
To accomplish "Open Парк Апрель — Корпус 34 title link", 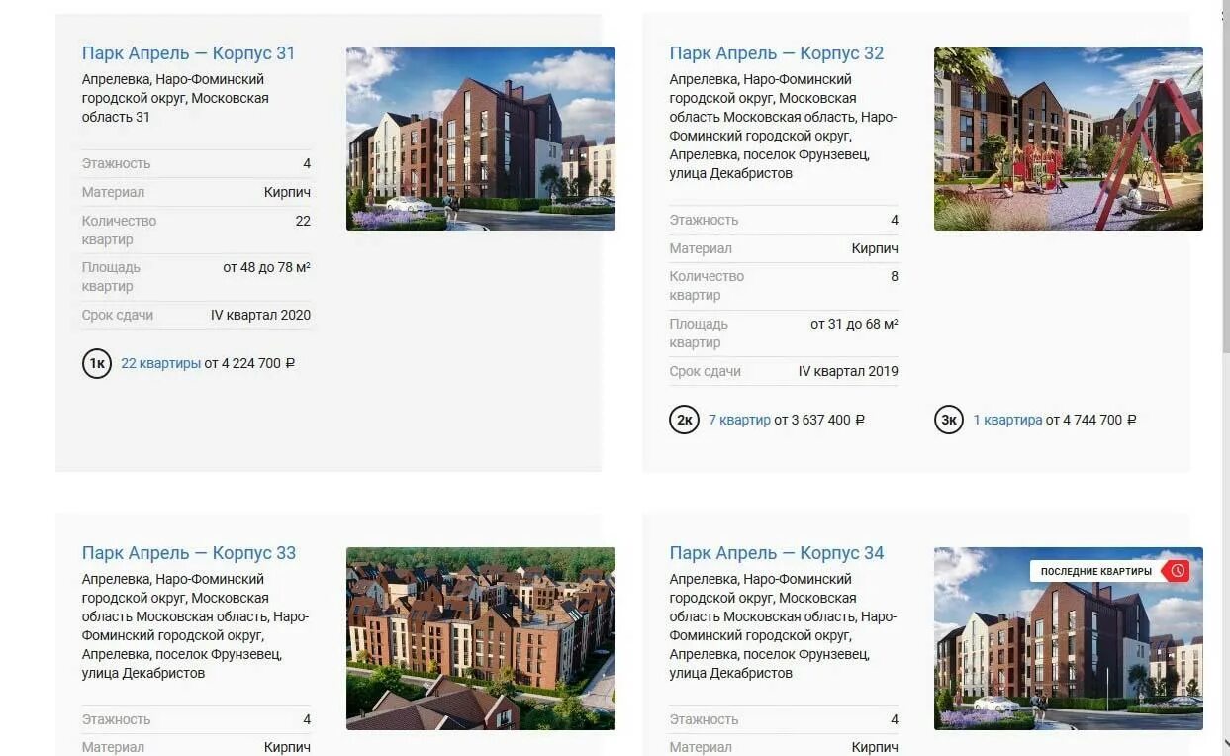I will (777, 553).
